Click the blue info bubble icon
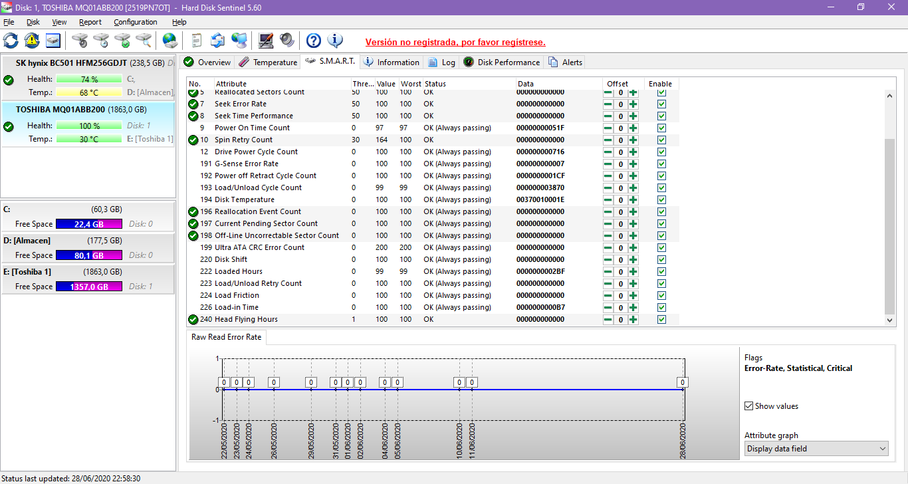Screen dimensions: 908x484 pyautogui.click(x=335, y=41)
